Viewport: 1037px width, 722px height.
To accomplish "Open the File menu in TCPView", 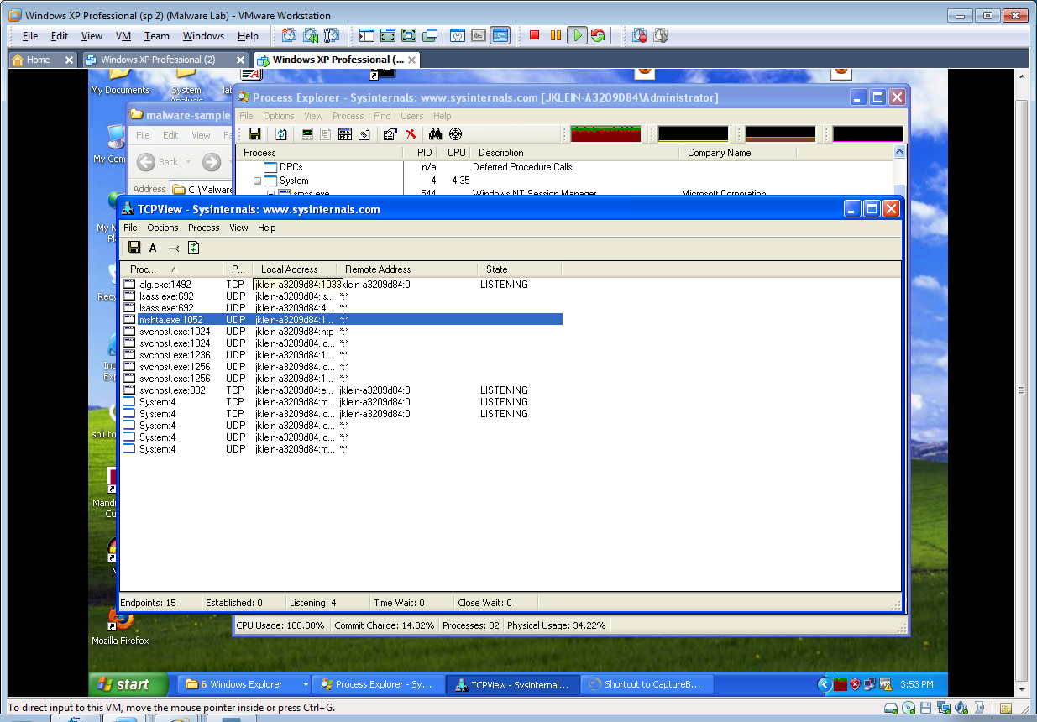I will pos(130,228).
